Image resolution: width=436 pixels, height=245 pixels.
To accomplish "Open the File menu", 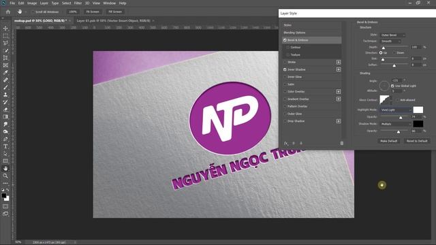I will pyautogui.click(x=12, y=3).
